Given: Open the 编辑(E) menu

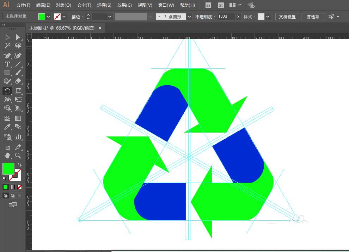Looking at the screenshot, I should coord(43,5).
